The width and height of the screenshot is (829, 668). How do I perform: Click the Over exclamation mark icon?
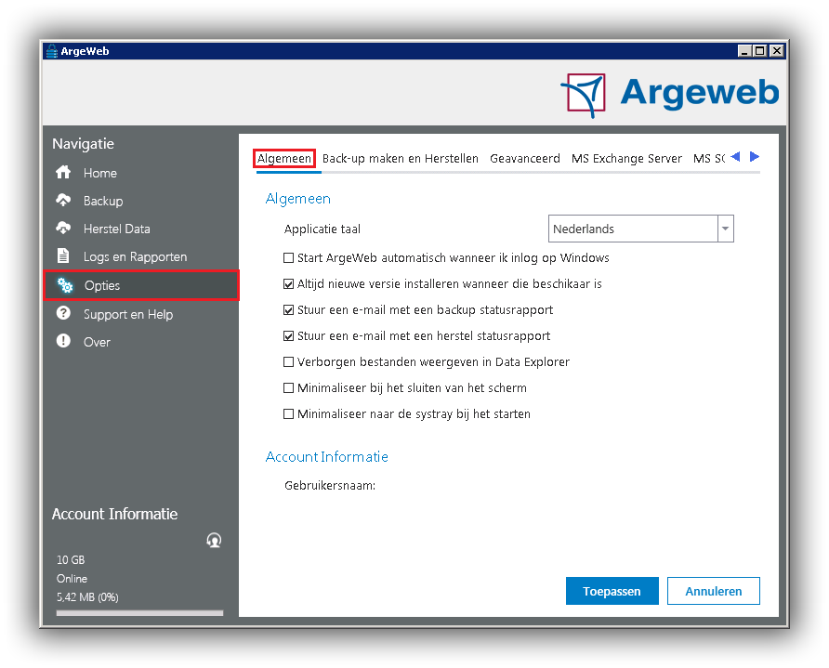tap(63, 341)
